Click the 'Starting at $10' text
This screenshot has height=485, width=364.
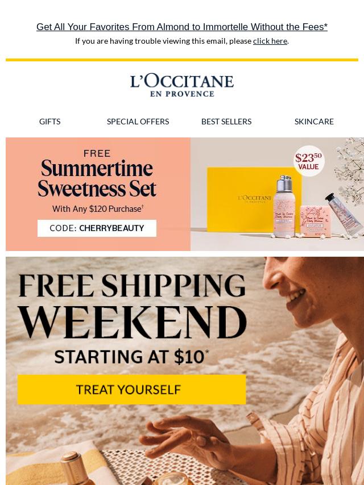coord(132,357)
